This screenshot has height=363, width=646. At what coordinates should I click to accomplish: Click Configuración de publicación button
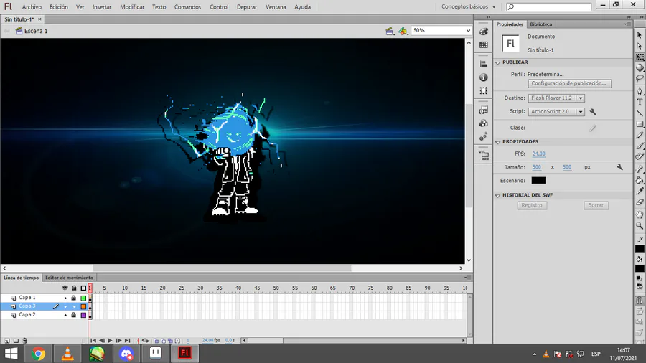569,83
